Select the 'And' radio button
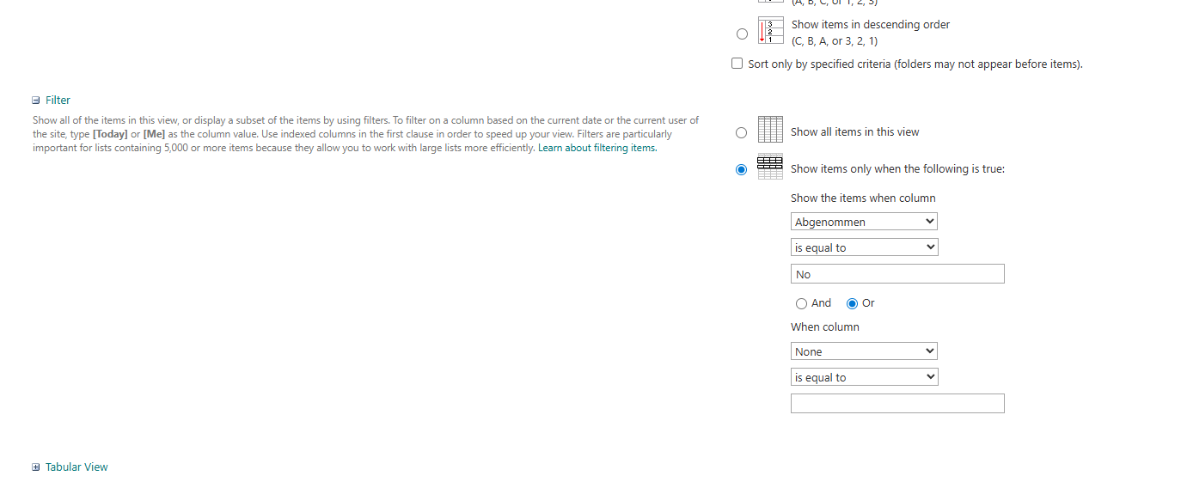Viewport: 1181px width, 482px height. 802,303
